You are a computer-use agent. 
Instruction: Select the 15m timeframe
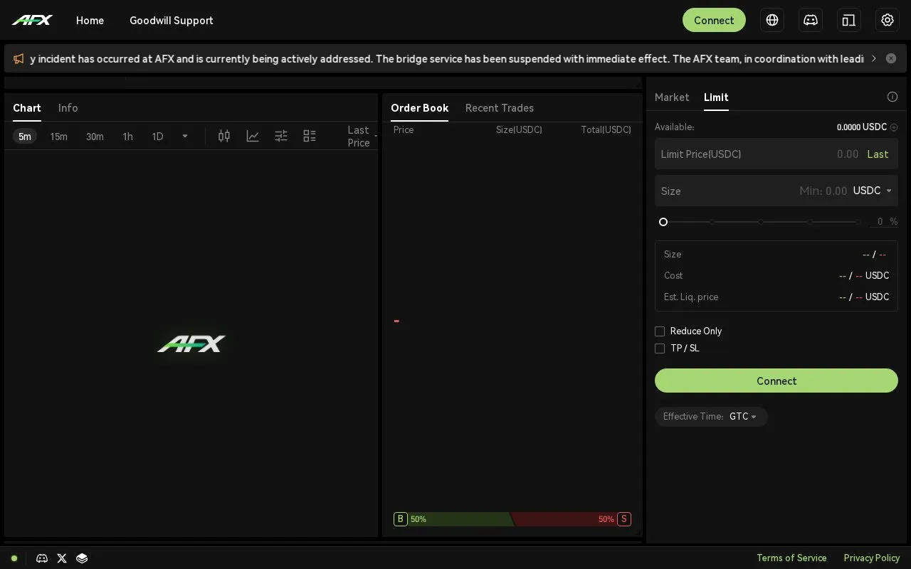59,137
